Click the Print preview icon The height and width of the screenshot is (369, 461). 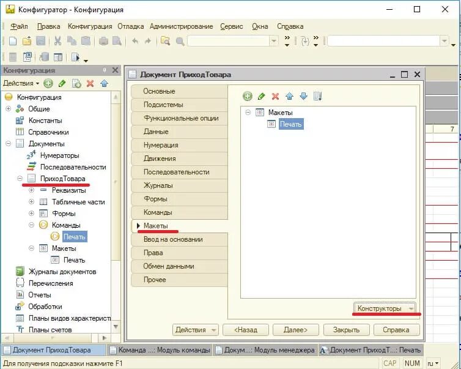pos(117,41)
